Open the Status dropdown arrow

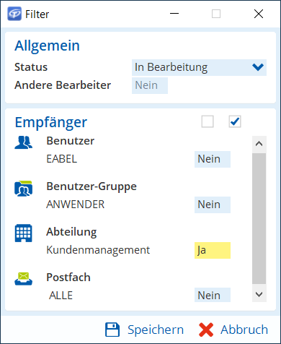[258, 67]
